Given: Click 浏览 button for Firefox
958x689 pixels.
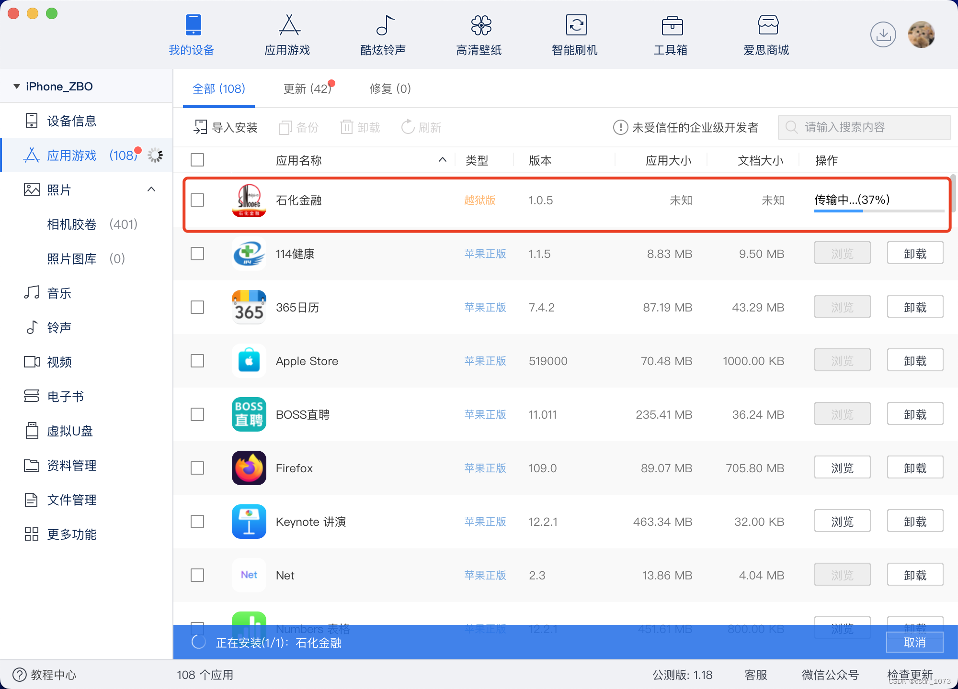Looking at the screenshot, I should (x=842, y=467).
